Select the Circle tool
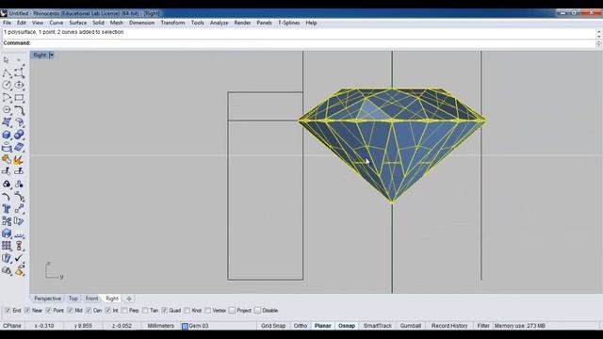 coord(7,85)
